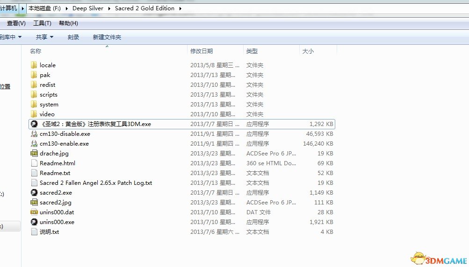Select file name sacred2.jpg
The width and height of the screenshot is (469, 267).
(x=56, y=203)
